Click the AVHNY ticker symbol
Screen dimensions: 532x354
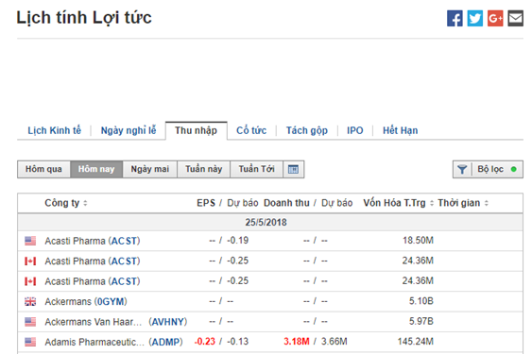[x=168, y=322]
